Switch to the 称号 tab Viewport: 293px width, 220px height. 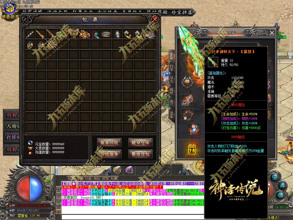(x=171, y=102)
